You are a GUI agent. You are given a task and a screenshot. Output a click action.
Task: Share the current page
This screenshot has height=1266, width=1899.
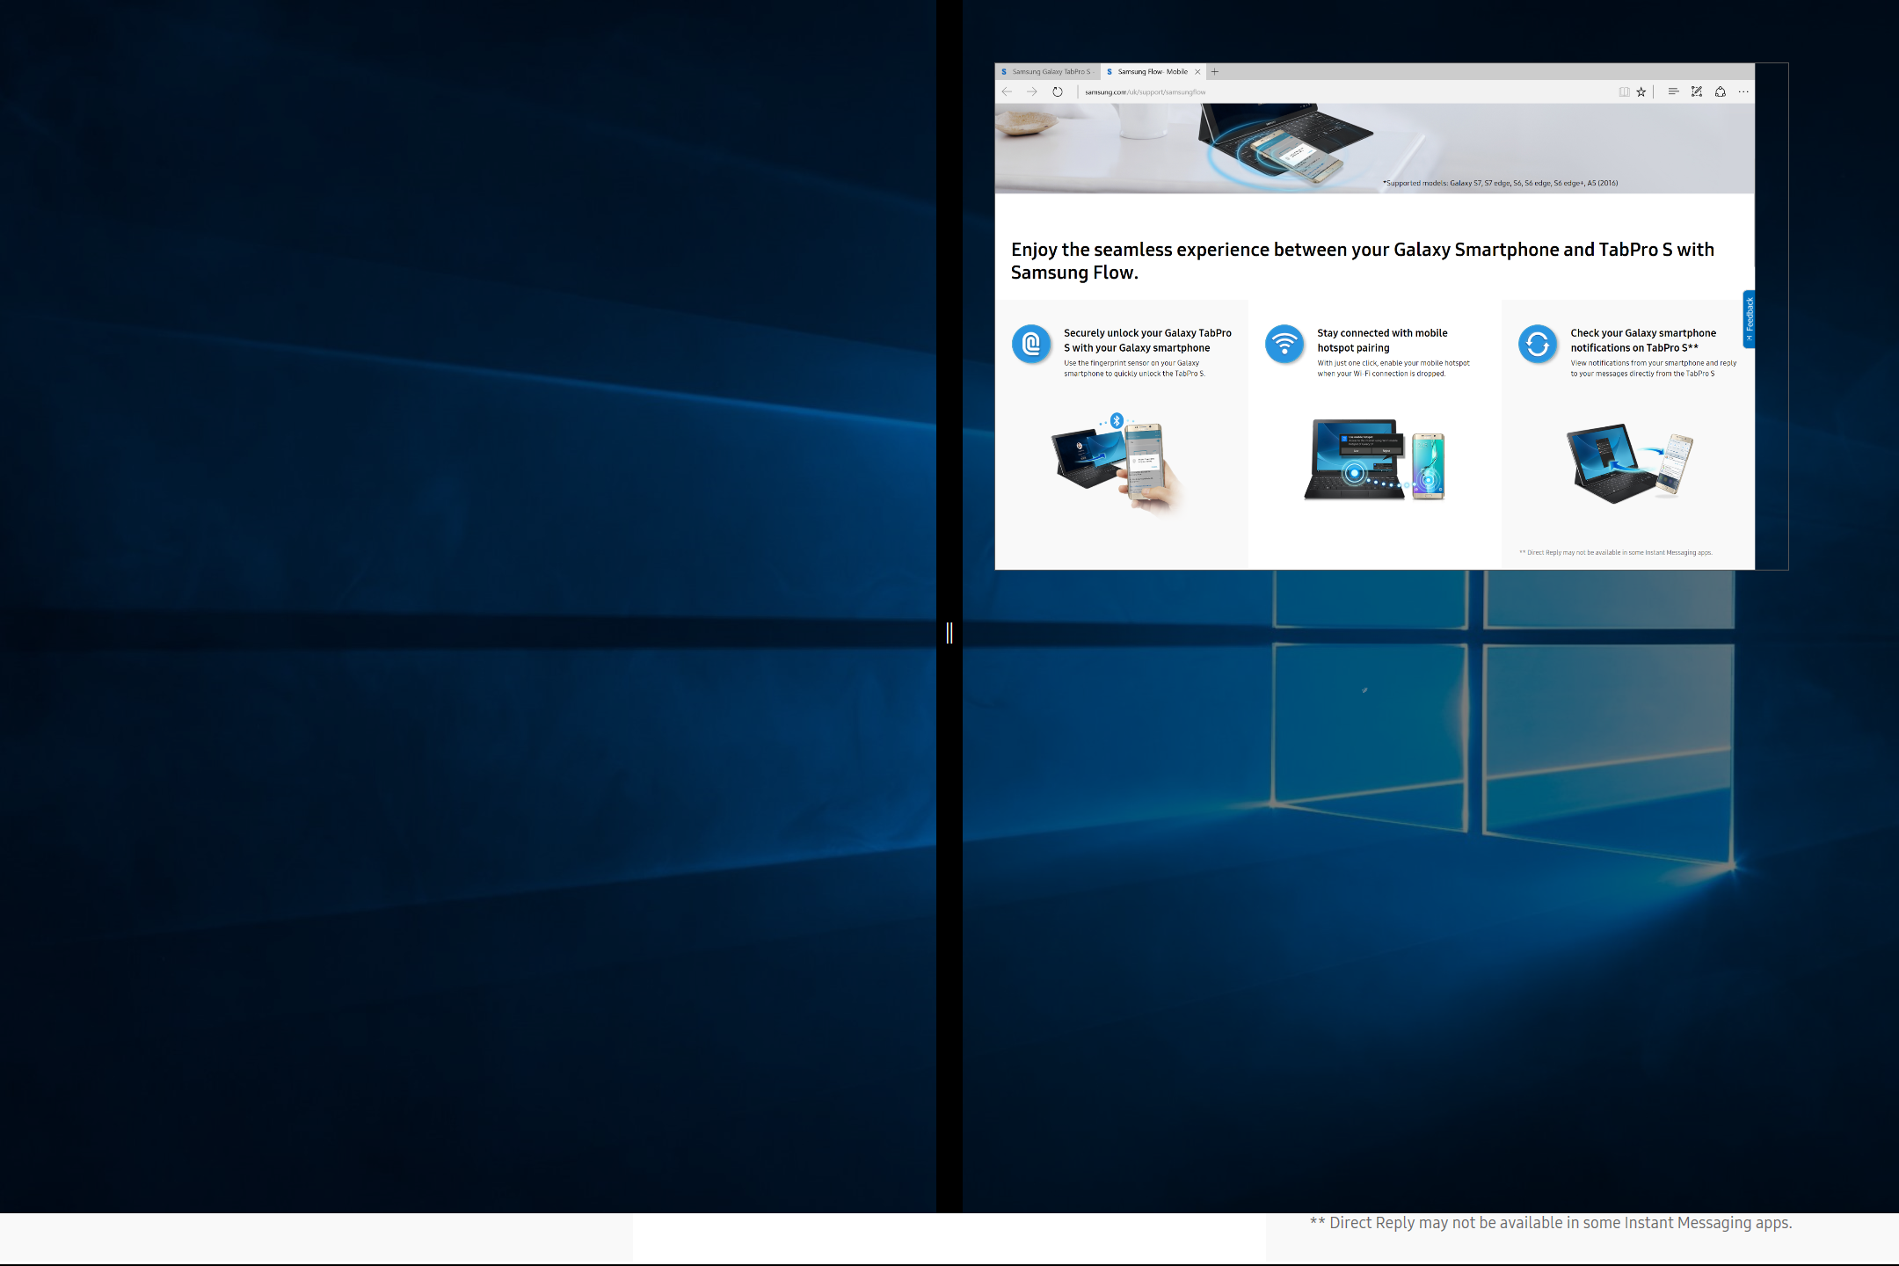(x=1721, y=91)
